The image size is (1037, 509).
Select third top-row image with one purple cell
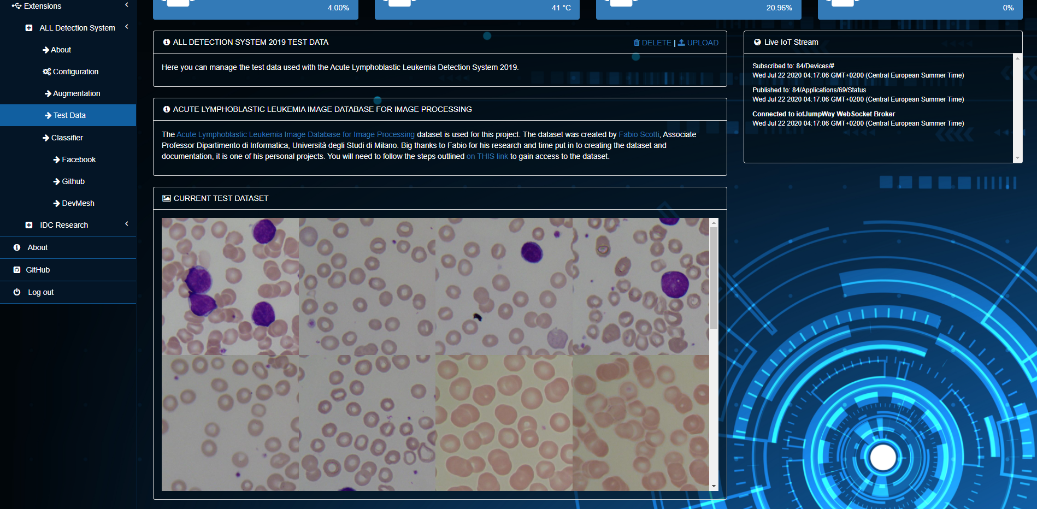tap(504, 286)
